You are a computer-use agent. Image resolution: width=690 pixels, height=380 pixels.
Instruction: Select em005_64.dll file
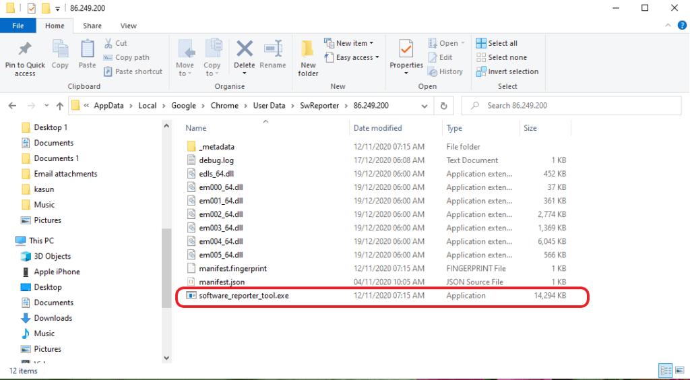(x=220, y=255)
